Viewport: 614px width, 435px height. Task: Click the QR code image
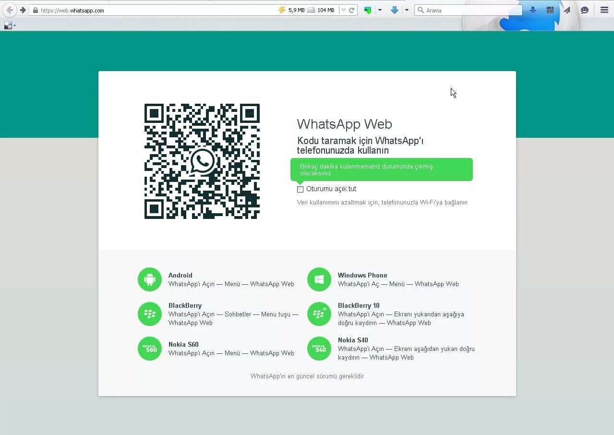(x=202, y=161)
